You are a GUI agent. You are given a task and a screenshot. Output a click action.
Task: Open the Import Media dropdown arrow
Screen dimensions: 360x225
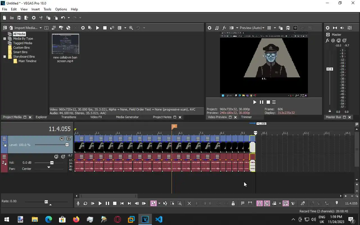coord(40,28)
